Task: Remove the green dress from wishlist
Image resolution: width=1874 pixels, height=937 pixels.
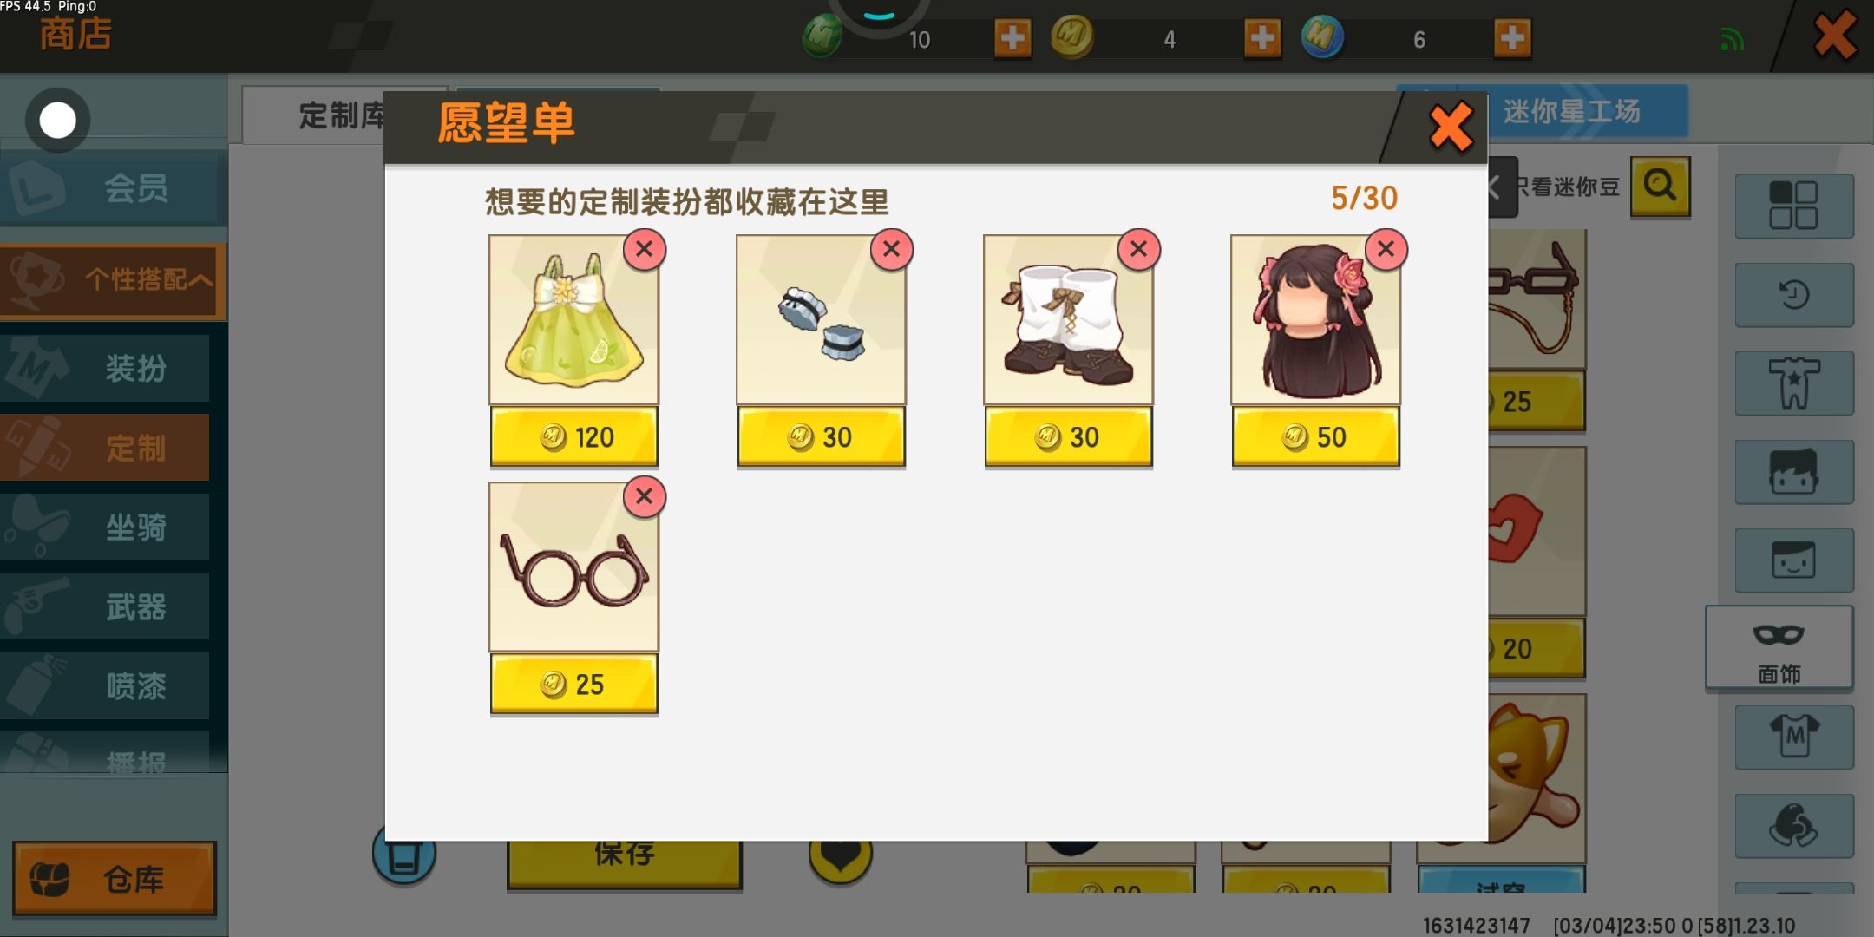Action: [x=644, y=250]
